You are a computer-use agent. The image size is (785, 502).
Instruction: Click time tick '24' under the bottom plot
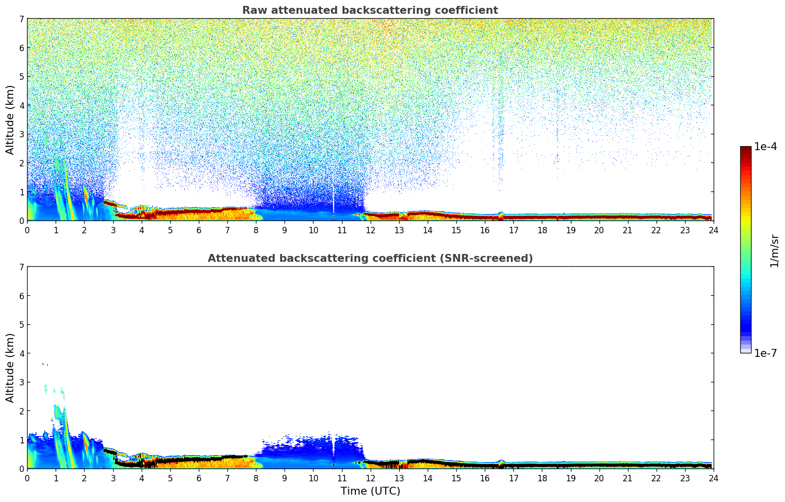[x=714, y=478]
